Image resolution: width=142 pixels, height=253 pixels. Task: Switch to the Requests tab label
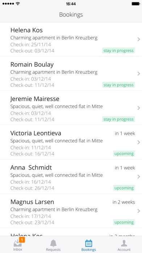[x=53, y=250]
